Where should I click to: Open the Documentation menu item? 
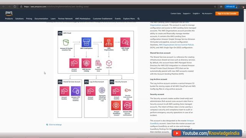pyautogui.click(x=41, y=19)
